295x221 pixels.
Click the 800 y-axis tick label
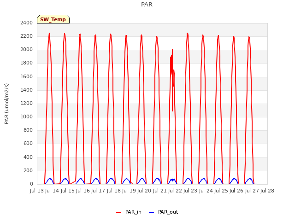click(x=28, y=130)
